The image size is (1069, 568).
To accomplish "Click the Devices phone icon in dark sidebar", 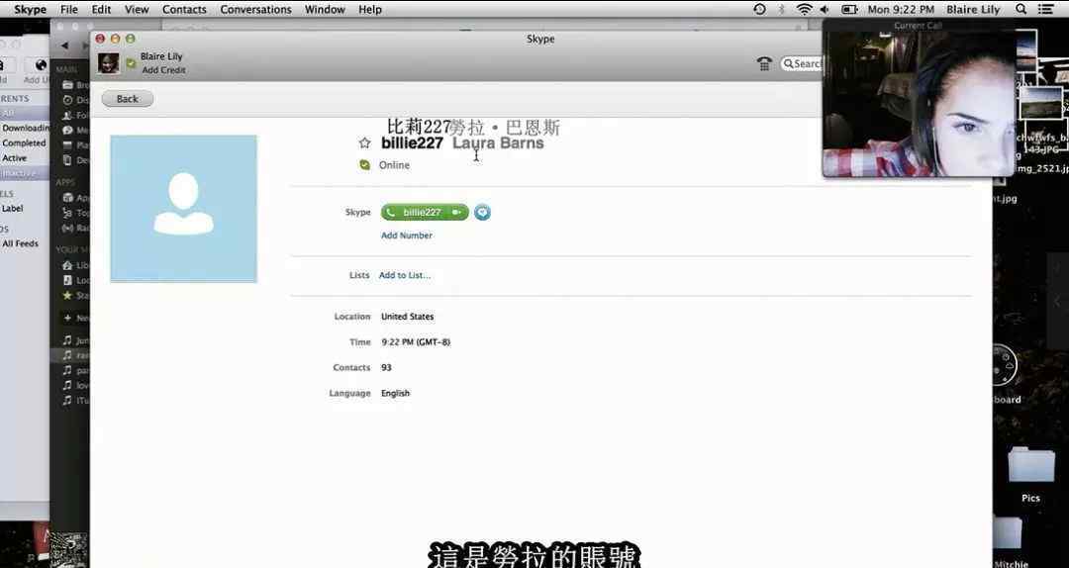I will pos(67,160).
